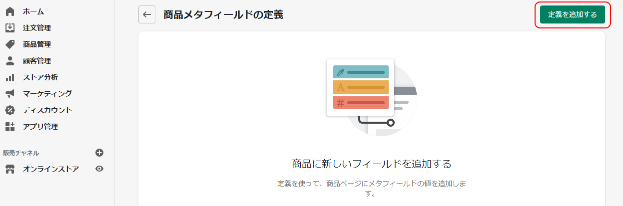Click the storefront icon for オンラインストア
This screenshot has width=623, height=206.
(x=10, y=169)
